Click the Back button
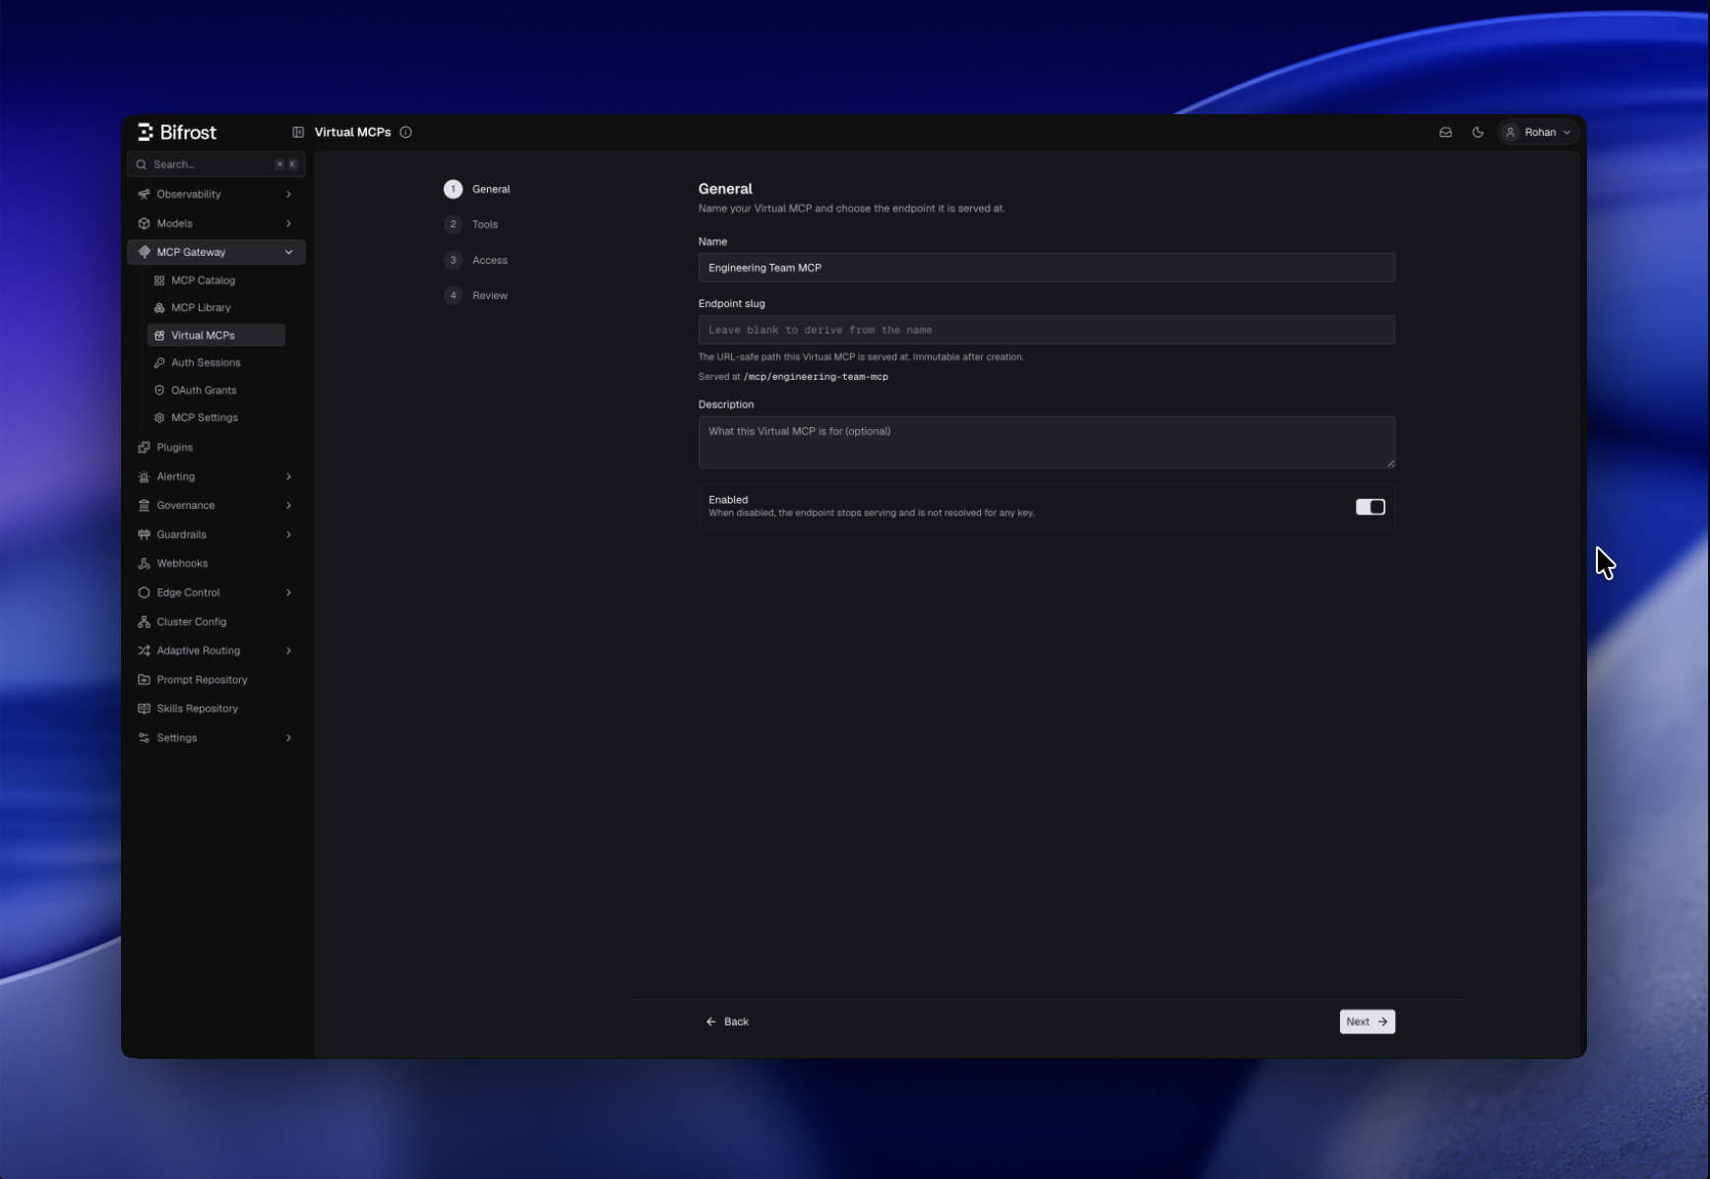Image resolution: width=1710 pixels, height=1179 pixels. [727, 1022]
